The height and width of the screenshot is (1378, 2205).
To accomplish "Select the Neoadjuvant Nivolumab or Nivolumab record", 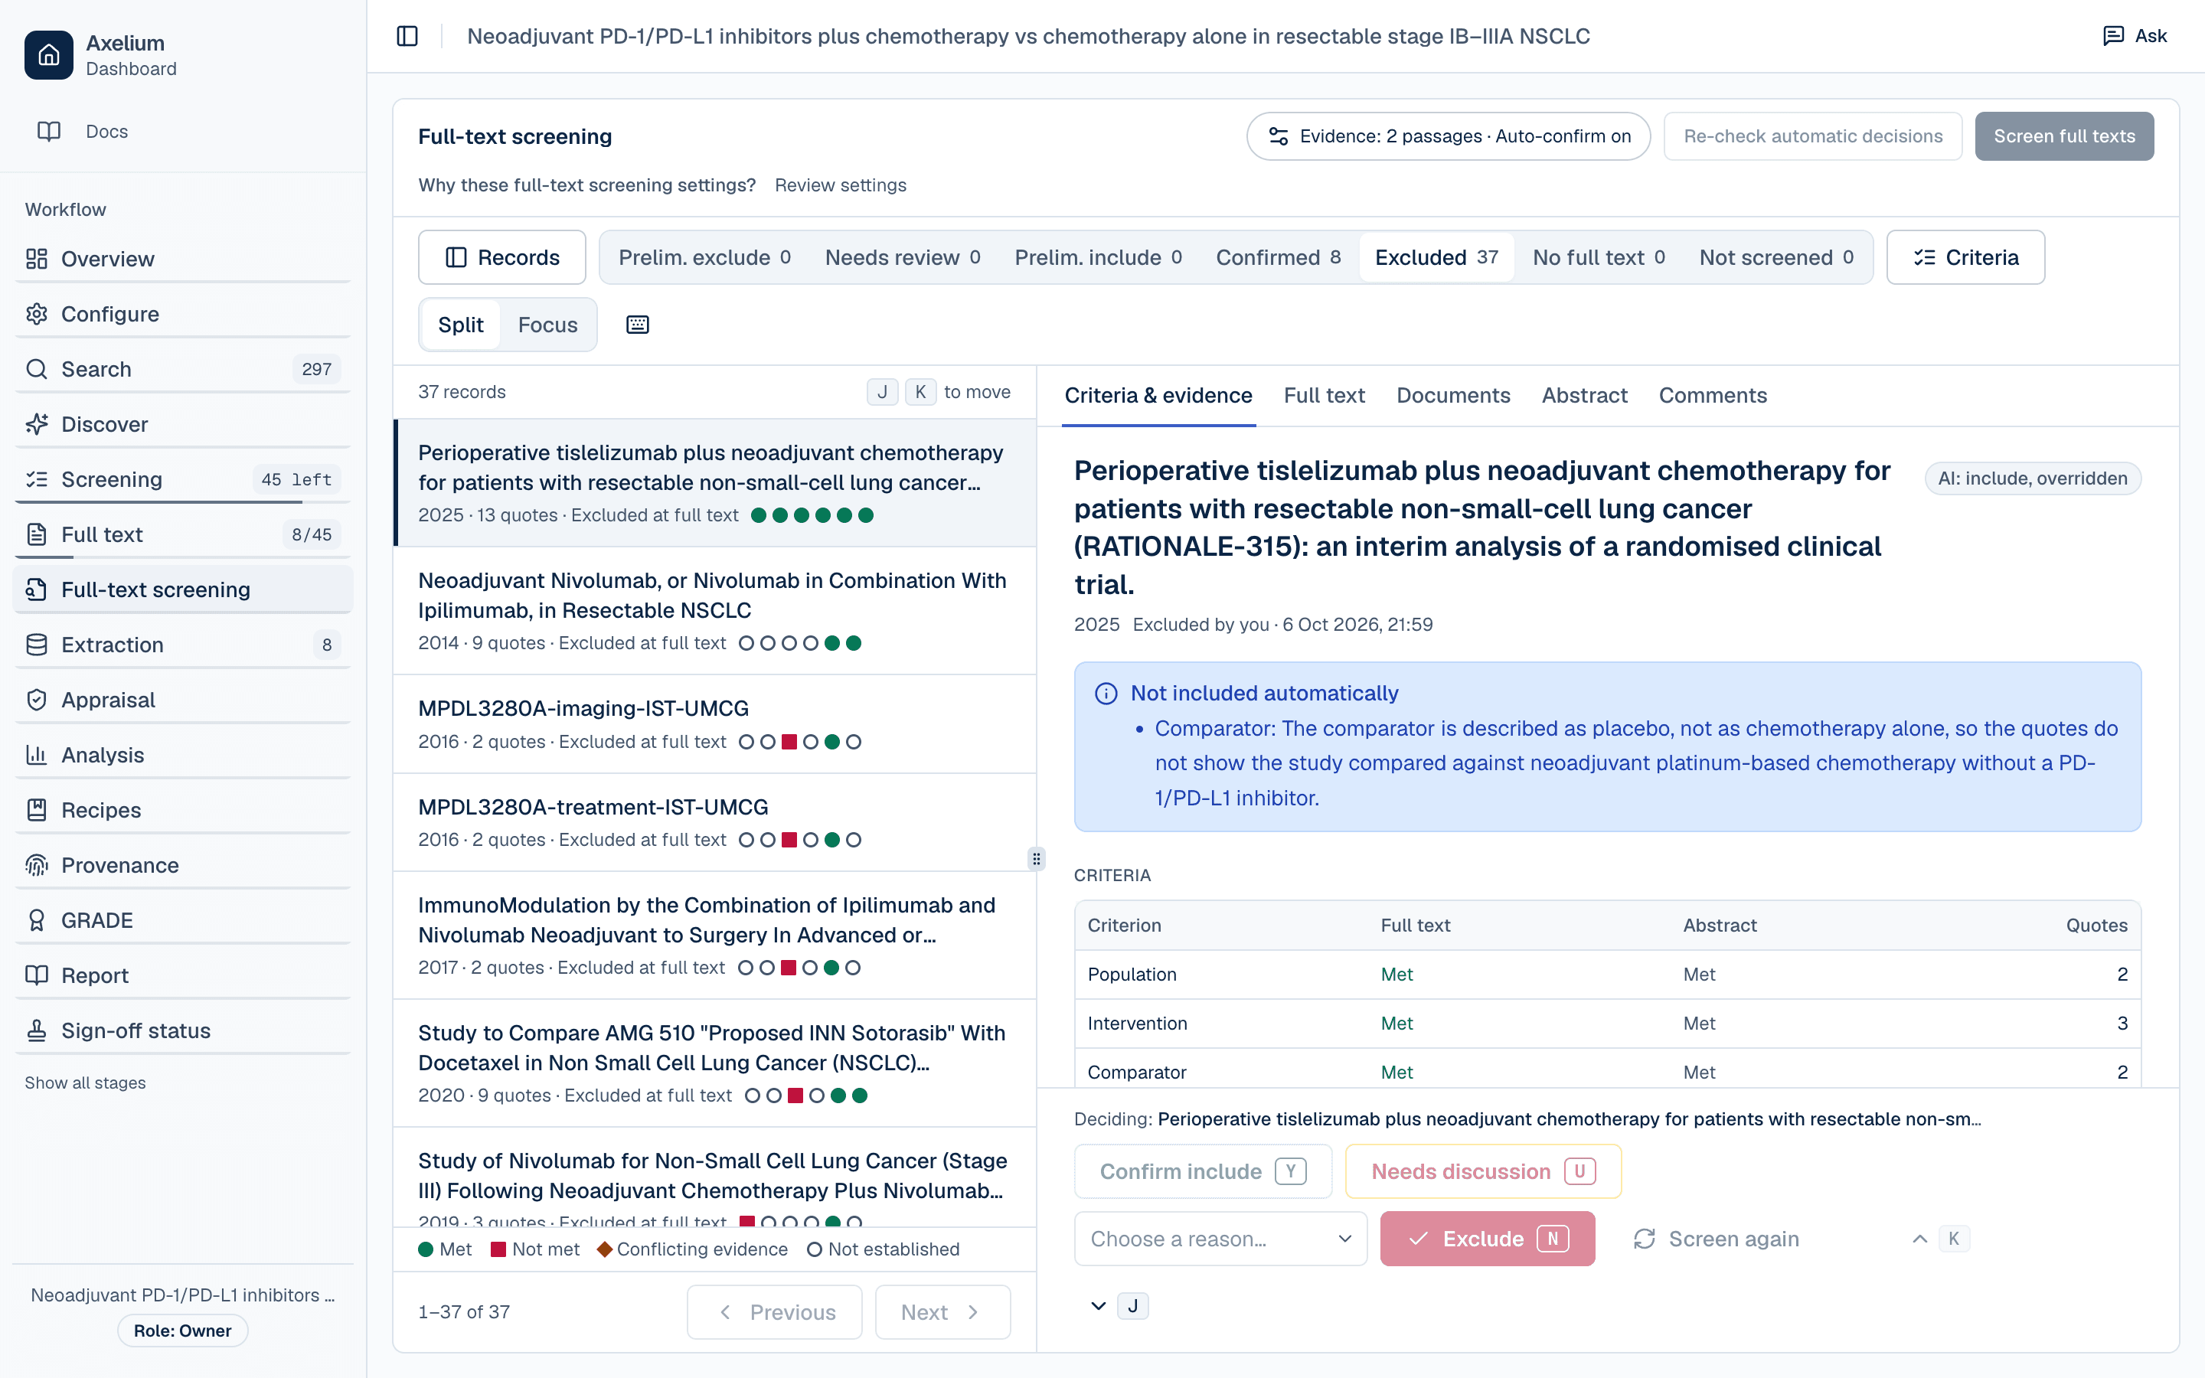I will pyautogui.click(x=714, y=611).
